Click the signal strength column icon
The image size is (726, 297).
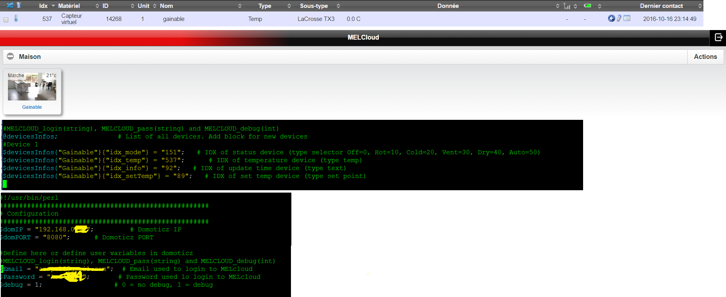(x=567, y=6)
